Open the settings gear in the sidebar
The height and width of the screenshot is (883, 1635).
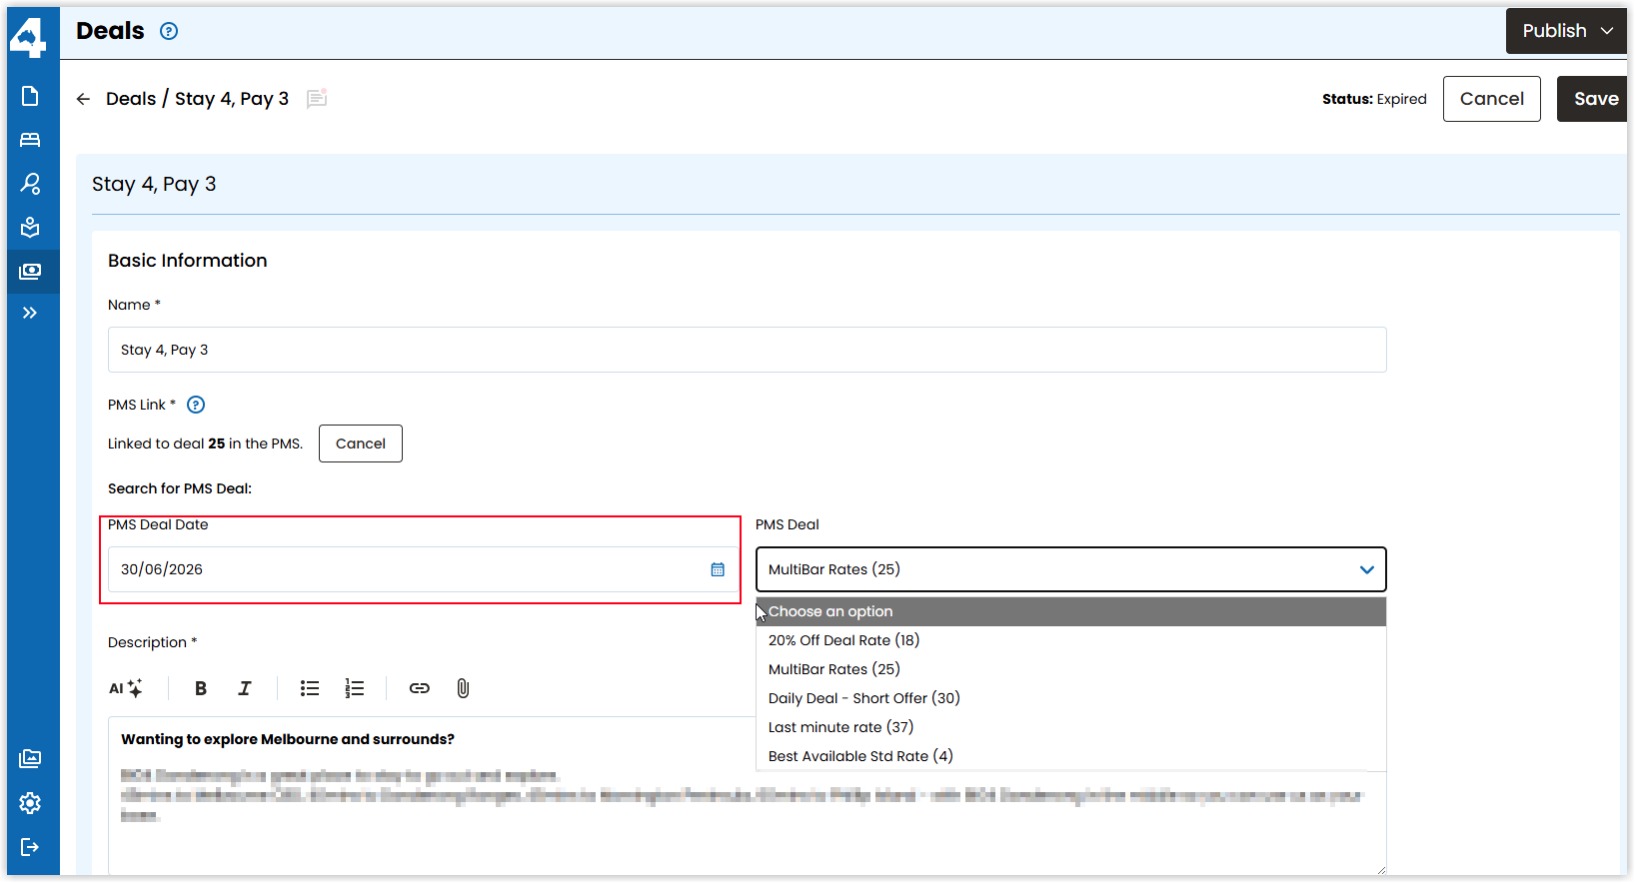point(30,803)
